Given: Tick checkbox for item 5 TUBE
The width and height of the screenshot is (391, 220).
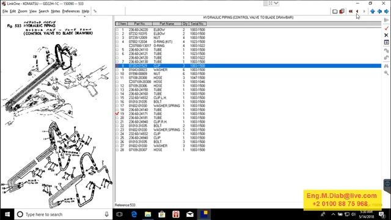Looking at the screenshot, I should (117, 50).
